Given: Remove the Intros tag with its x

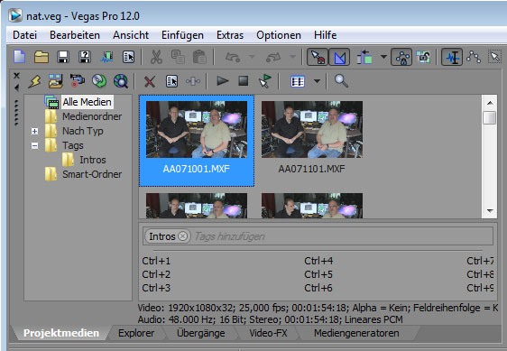Looking at the screenshot, I should point(183,236).
